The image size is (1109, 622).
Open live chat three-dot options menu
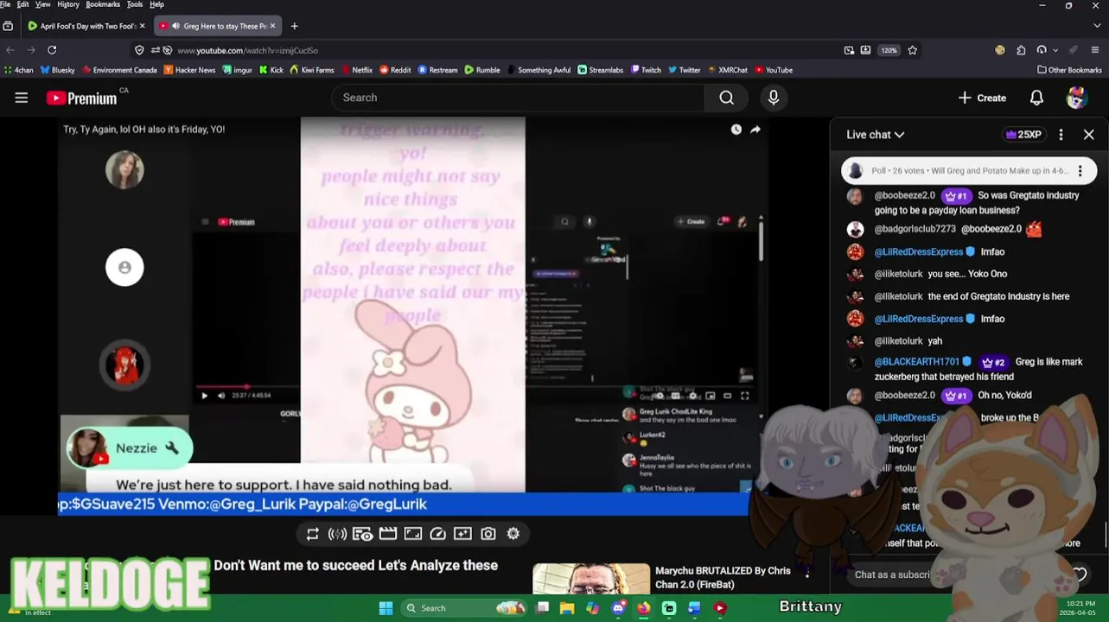click(1061, 135)
